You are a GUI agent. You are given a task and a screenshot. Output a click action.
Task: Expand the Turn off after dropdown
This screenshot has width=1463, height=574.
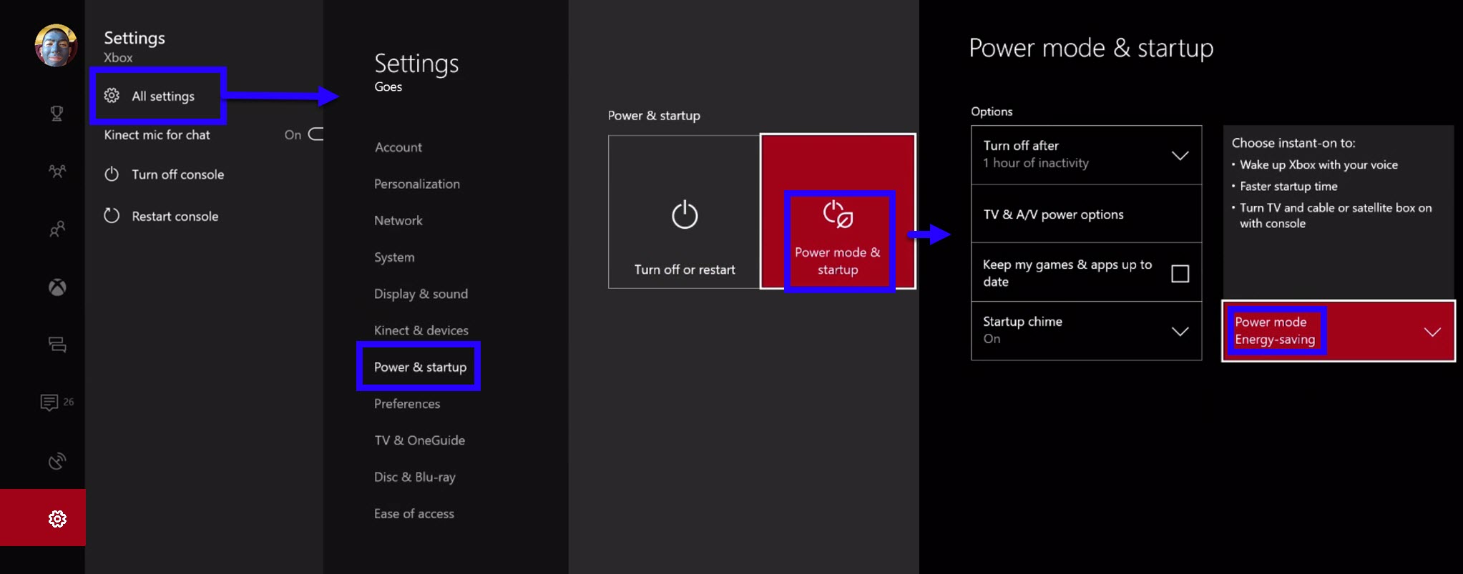tap(1180, 155)
